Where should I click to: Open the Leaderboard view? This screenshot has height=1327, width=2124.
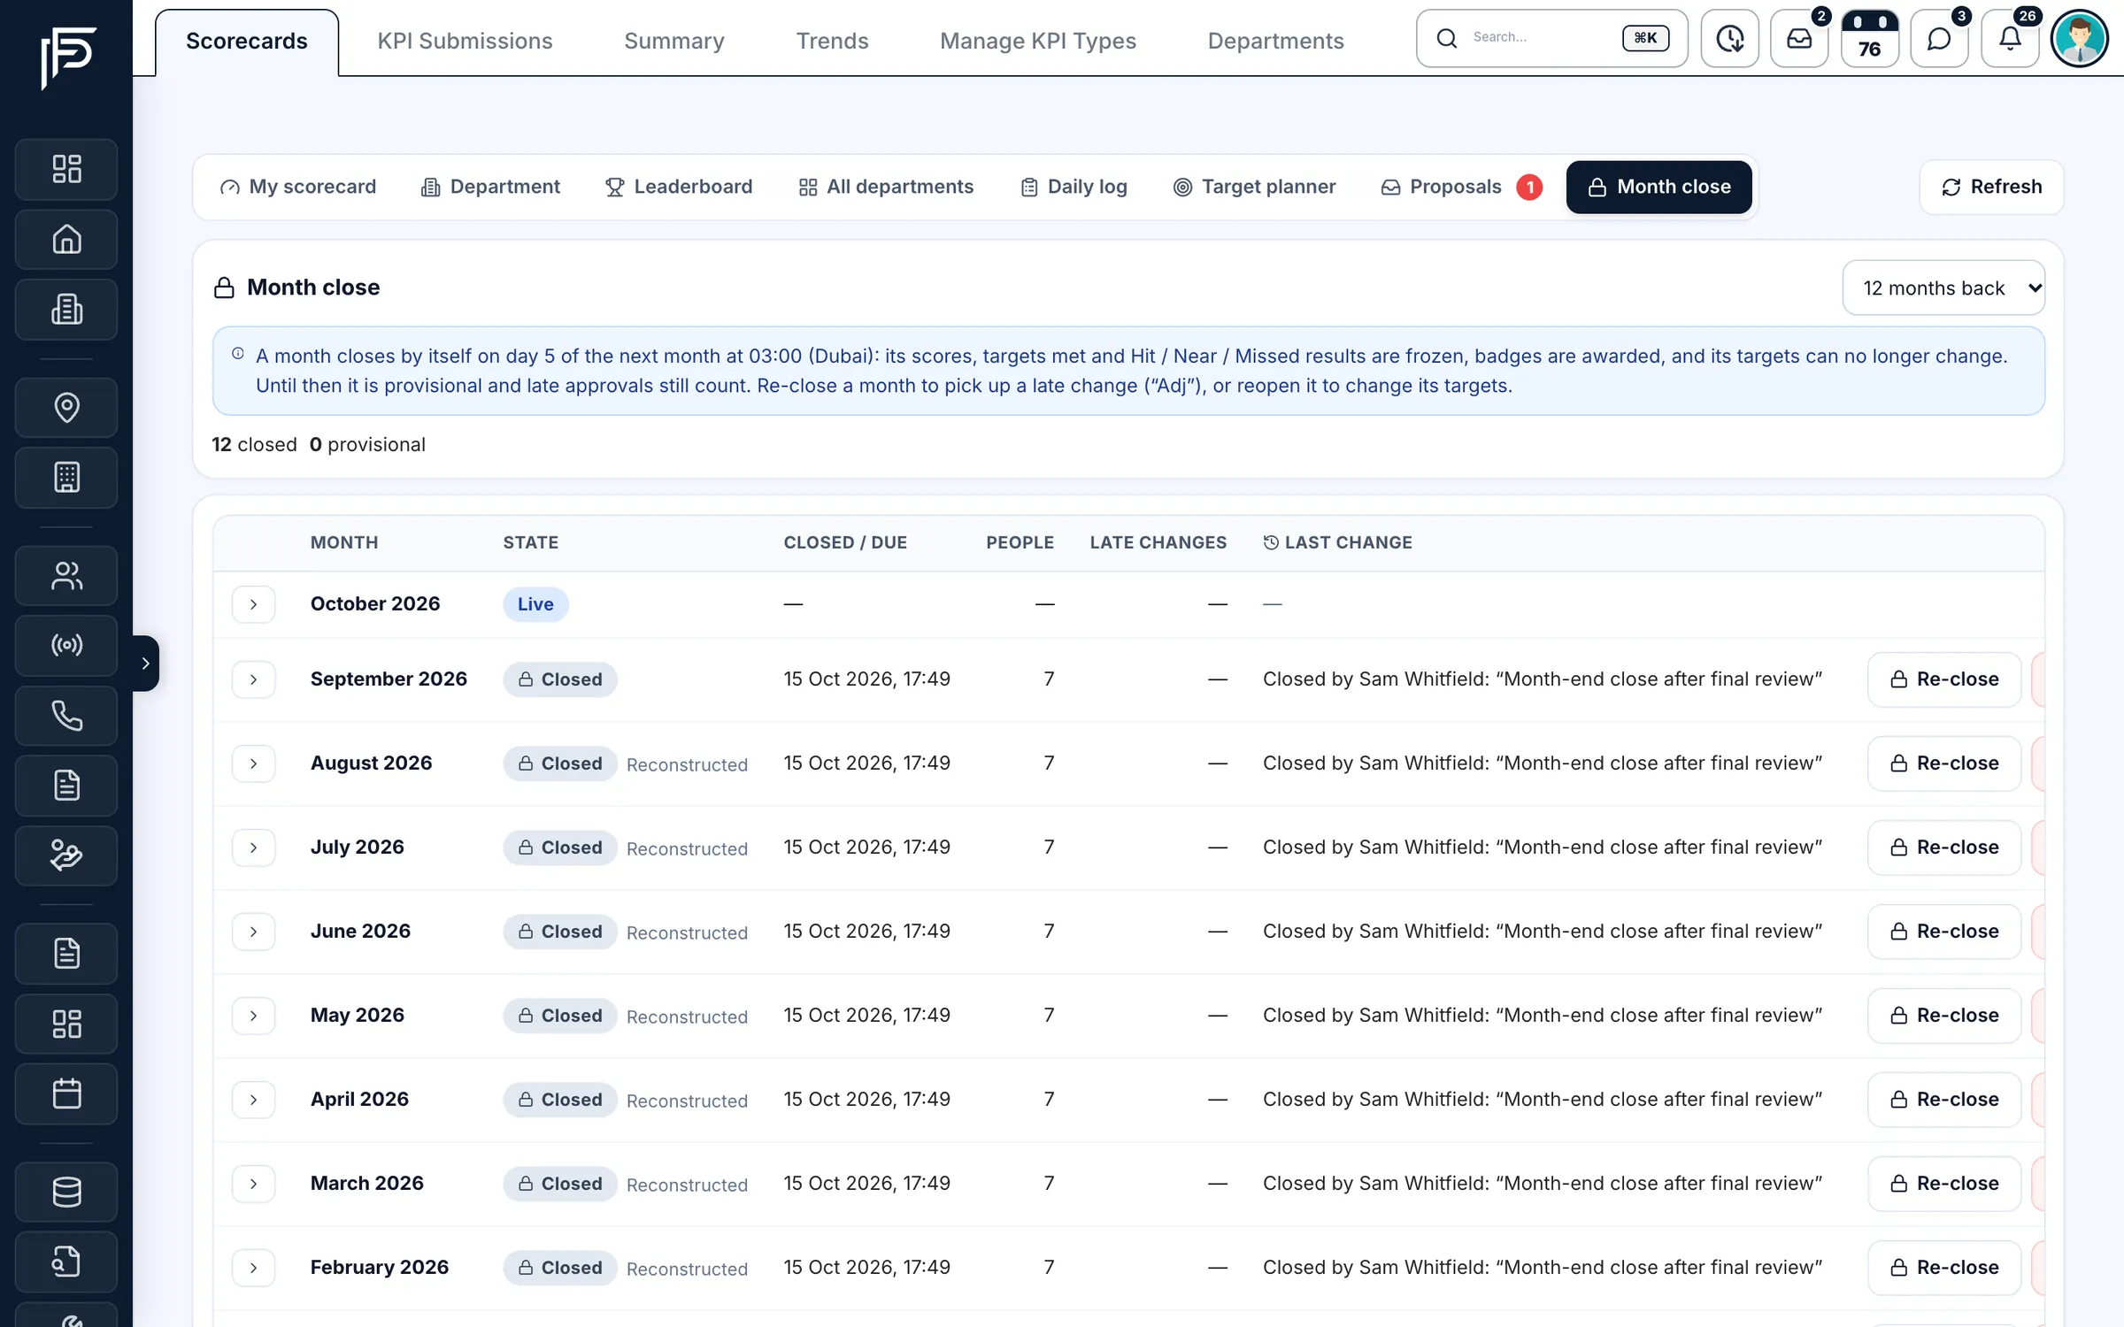[679, 187]
